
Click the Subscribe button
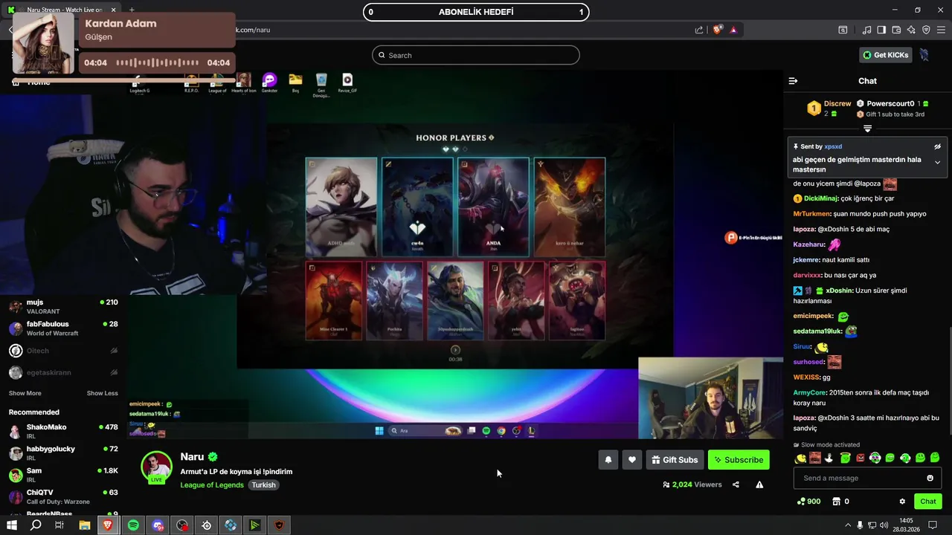(x=739, y=460)
